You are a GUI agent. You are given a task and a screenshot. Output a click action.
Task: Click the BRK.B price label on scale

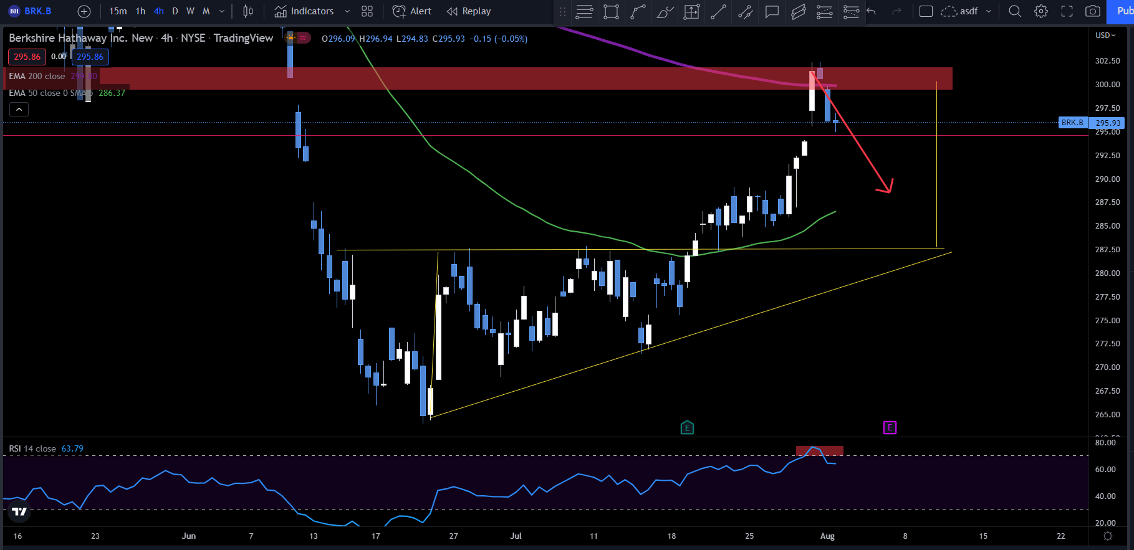(1072, 123)
